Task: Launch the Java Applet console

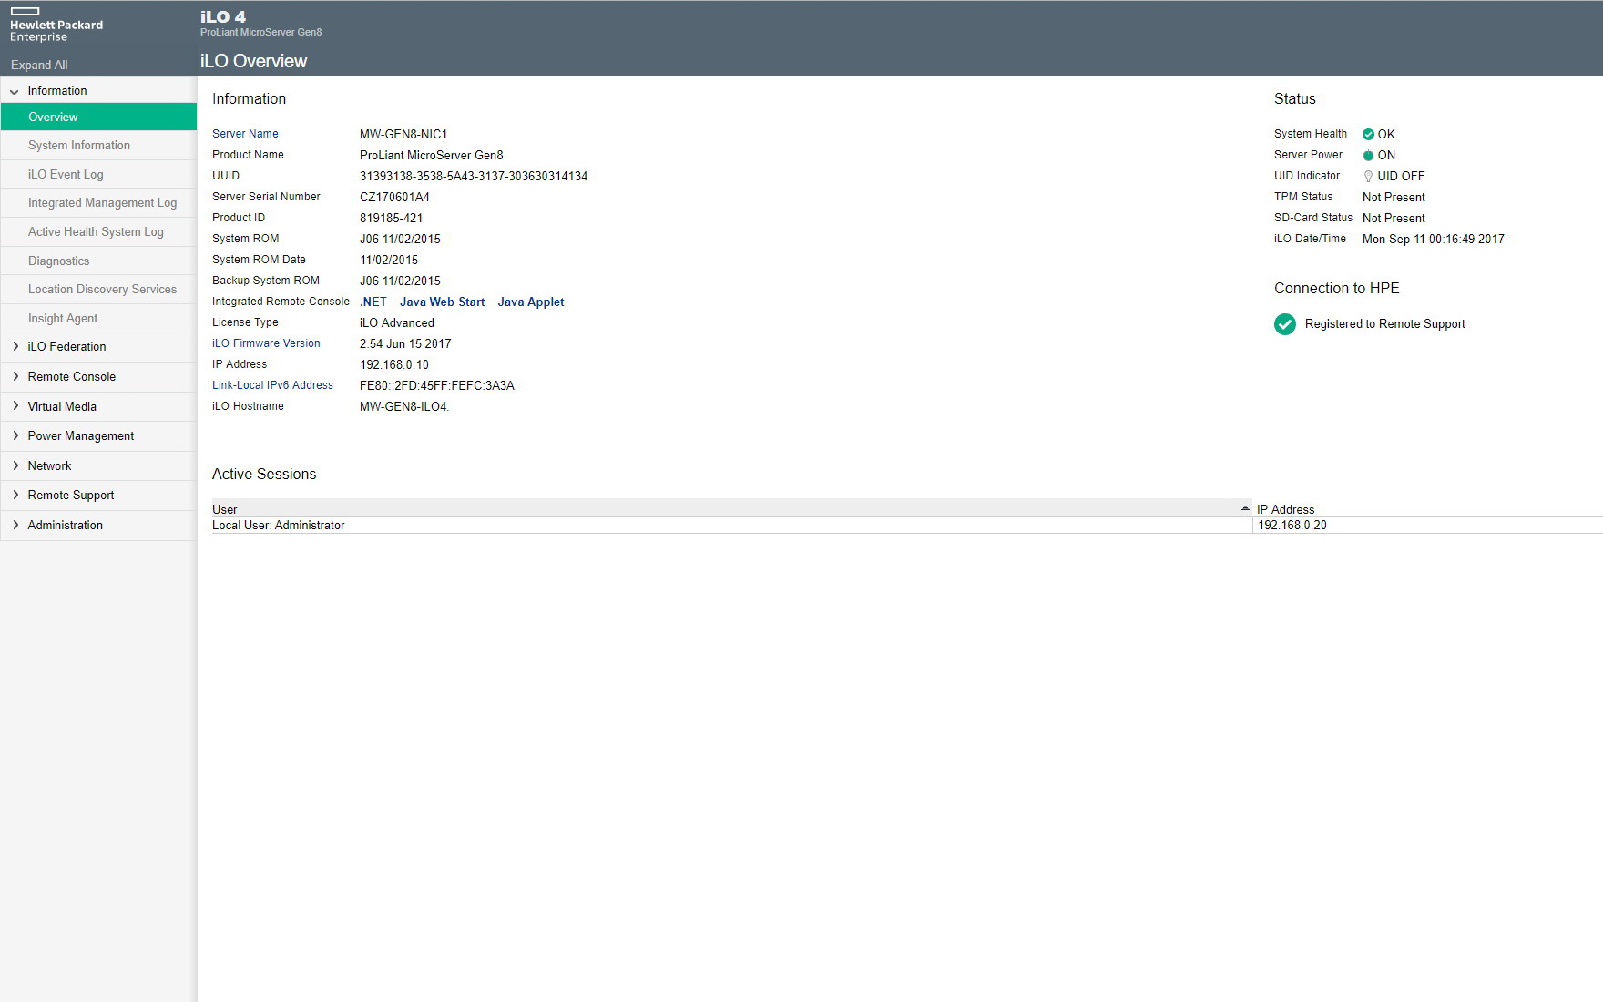Action: pyautogui.click(x=531, y=302)
